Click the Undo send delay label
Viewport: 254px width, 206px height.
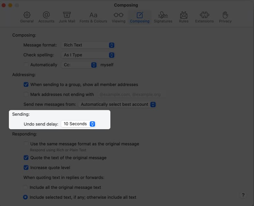tap(41, 124)
